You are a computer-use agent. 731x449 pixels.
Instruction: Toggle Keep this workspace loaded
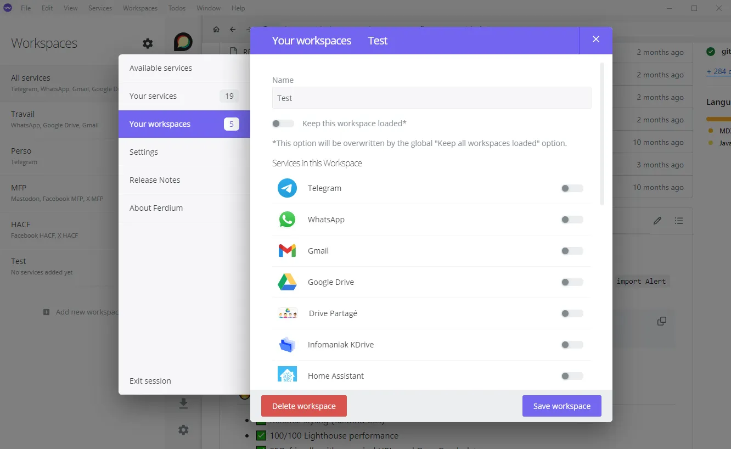click(283, 124)
